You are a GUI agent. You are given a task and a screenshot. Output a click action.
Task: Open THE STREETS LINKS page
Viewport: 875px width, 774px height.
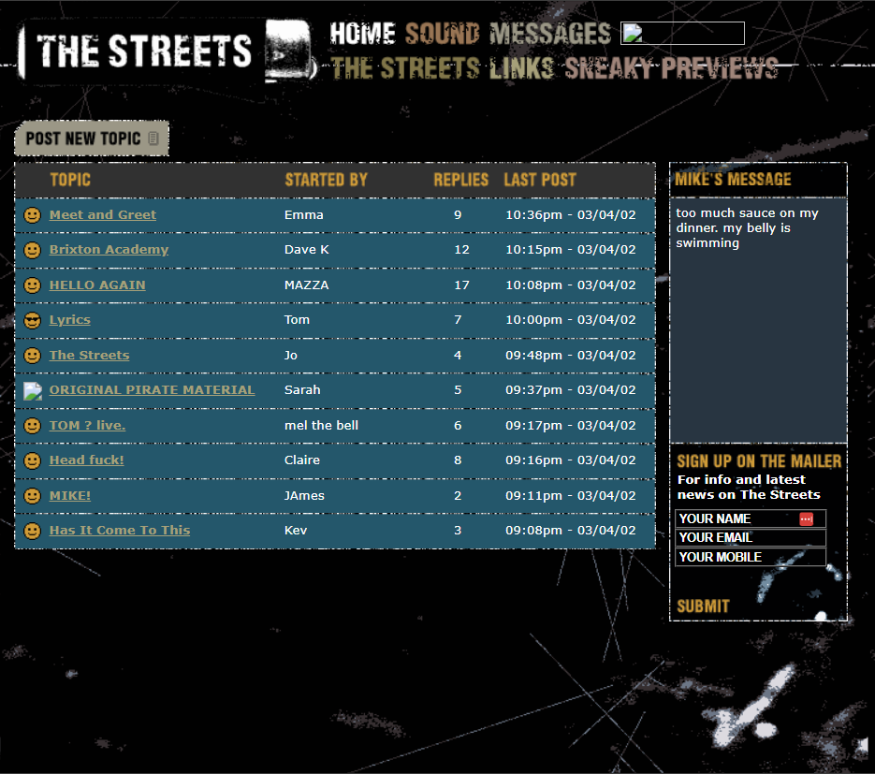point(443,68)
